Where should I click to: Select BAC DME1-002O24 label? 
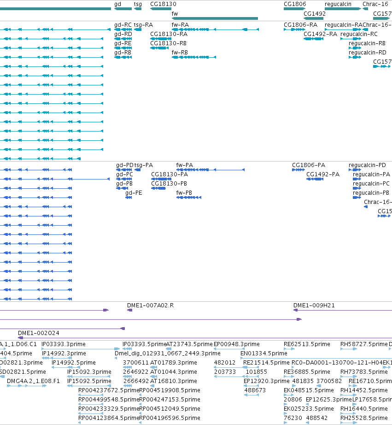[x=38, y=333]
